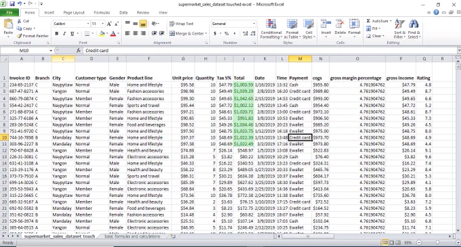Click the formula bar showing Credit card
Viewport: 461px width, 247px height.
coord(270,51)
